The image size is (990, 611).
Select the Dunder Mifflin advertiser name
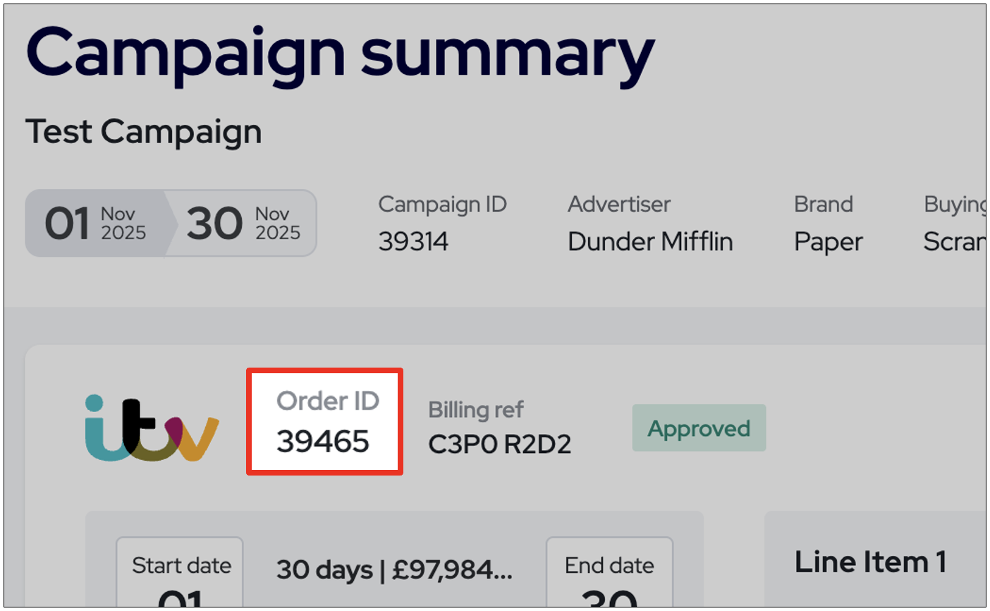[650, 242]
